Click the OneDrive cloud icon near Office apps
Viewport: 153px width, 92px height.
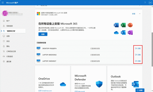[x=116, y=33]
